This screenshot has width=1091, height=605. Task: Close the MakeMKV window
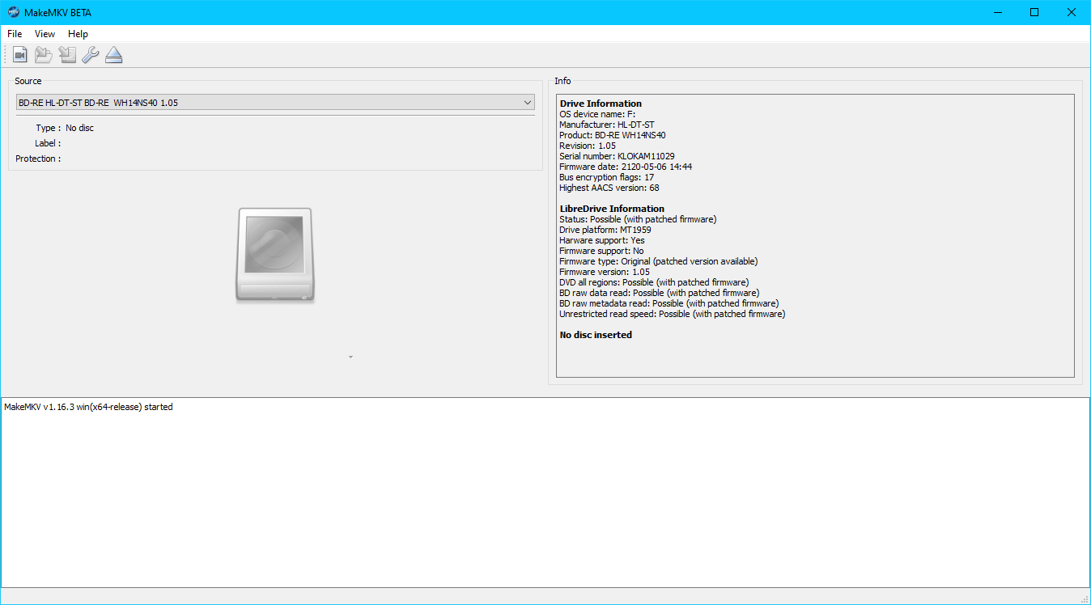(1072, 12)
